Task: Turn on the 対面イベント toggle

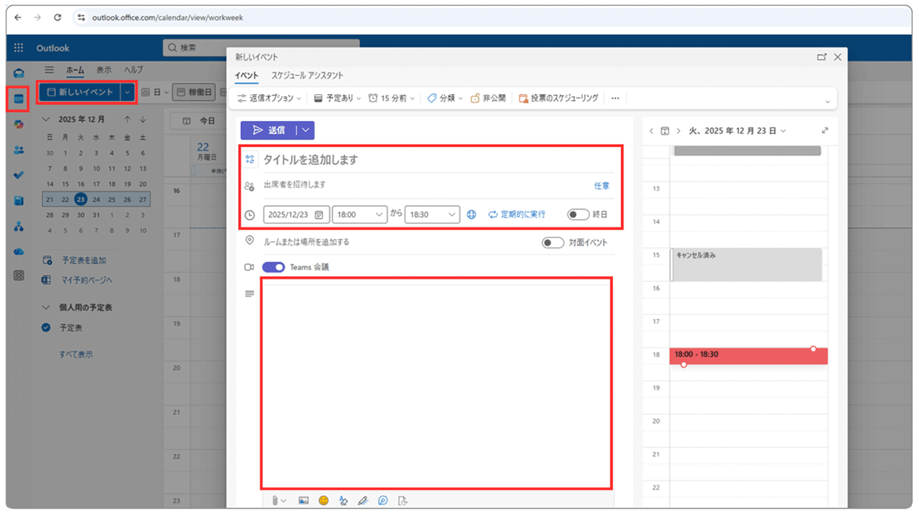Action: pos(551,242)
